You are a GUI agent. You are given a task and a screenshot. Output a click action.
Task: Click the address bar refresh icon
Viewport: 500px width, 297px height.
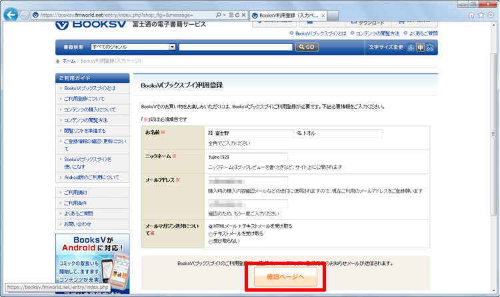pyautogui.click(x=237, y=15)
